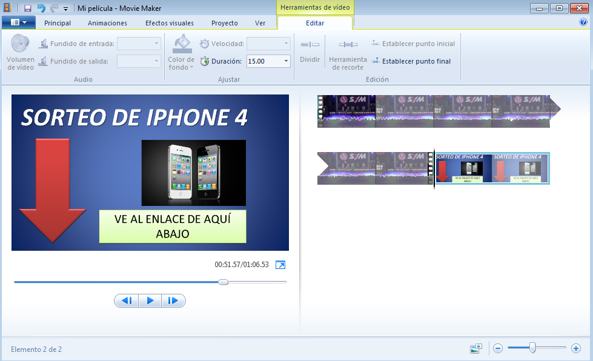Select the Editar tab
Image resolution: width=593 pixels, height=361 pixels.
[x=315, y=23]
